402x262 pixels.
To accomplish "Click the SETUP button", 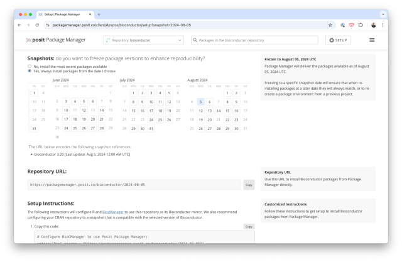I will 338,40.
